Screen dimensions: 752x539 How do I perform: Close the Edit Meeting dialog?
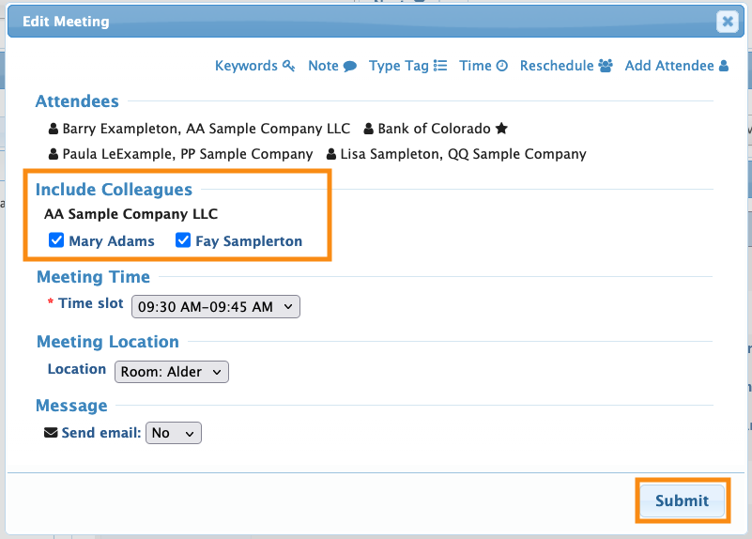(x=725, y=23)
